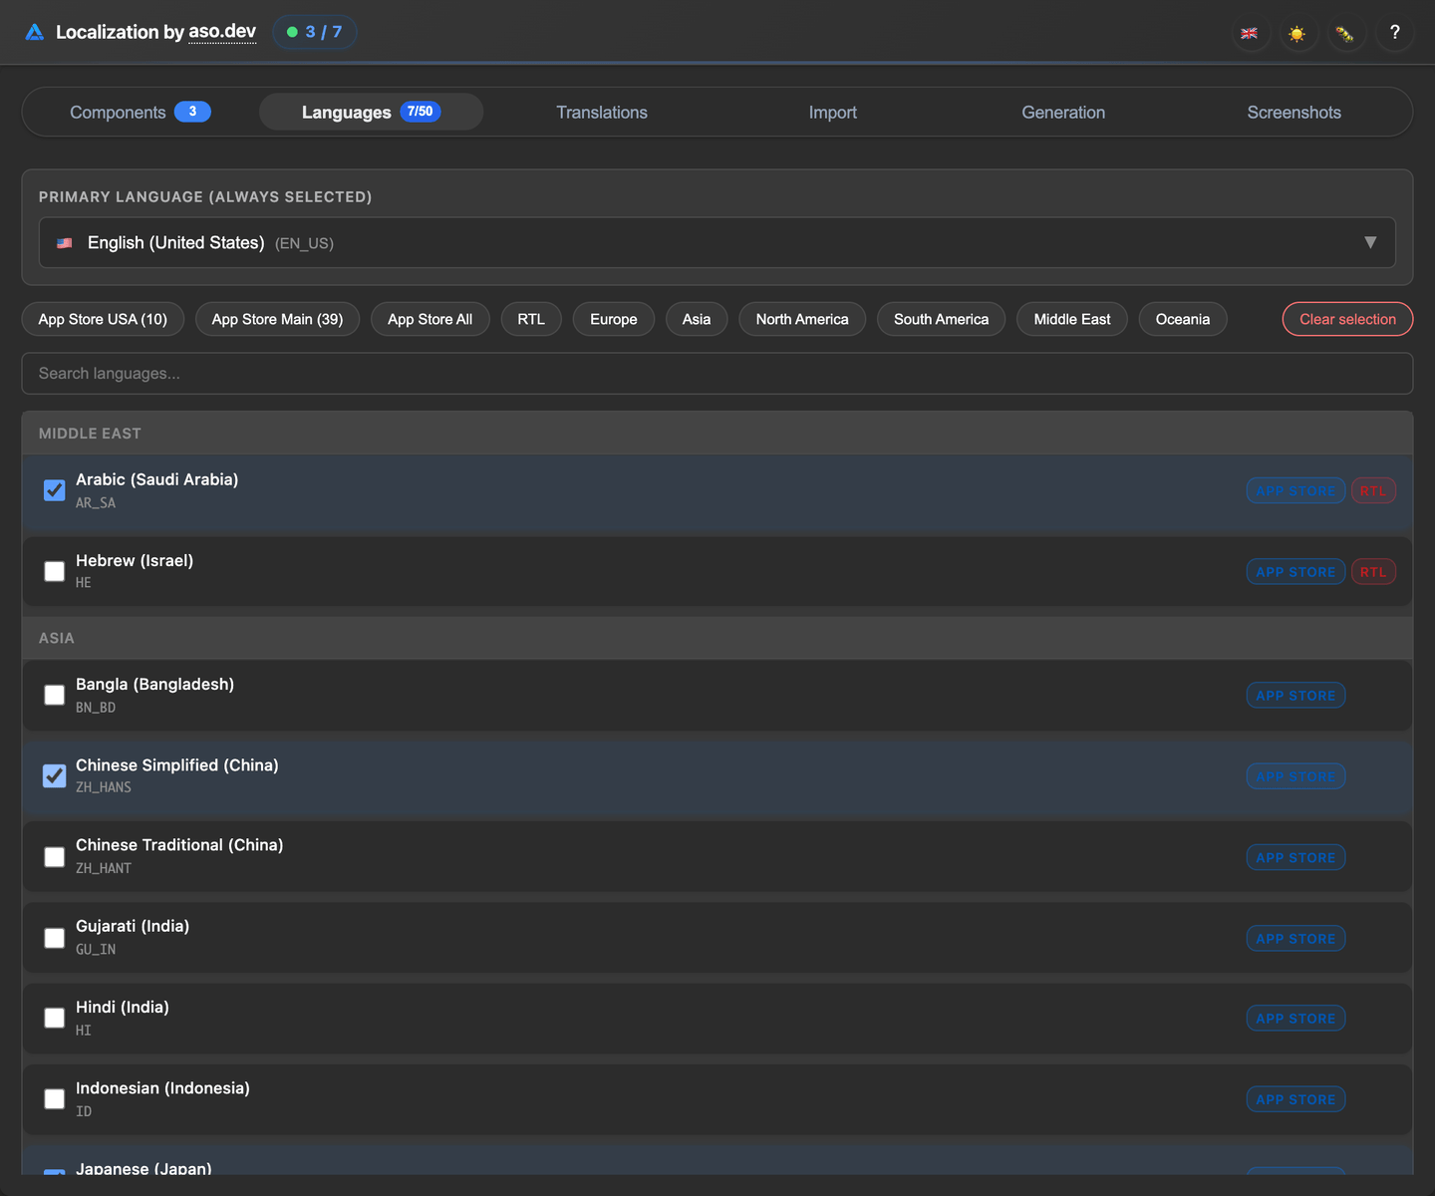
Task: Check Hebrew (Israel) checkbox
Action: pos(55,571)
